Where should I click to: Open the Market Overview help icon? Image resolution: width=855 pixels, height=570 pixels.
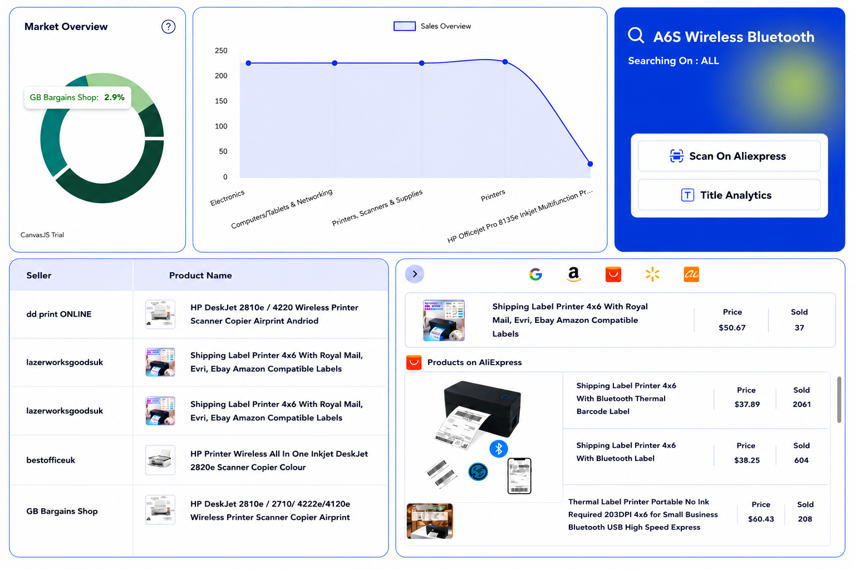168,27
